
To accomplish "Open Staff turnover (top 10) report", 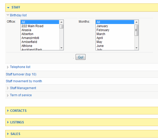I will pos(21,74).
